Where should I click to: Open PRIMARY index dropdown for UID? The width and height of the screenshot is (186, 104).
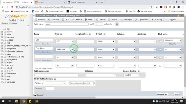(172, 40)
